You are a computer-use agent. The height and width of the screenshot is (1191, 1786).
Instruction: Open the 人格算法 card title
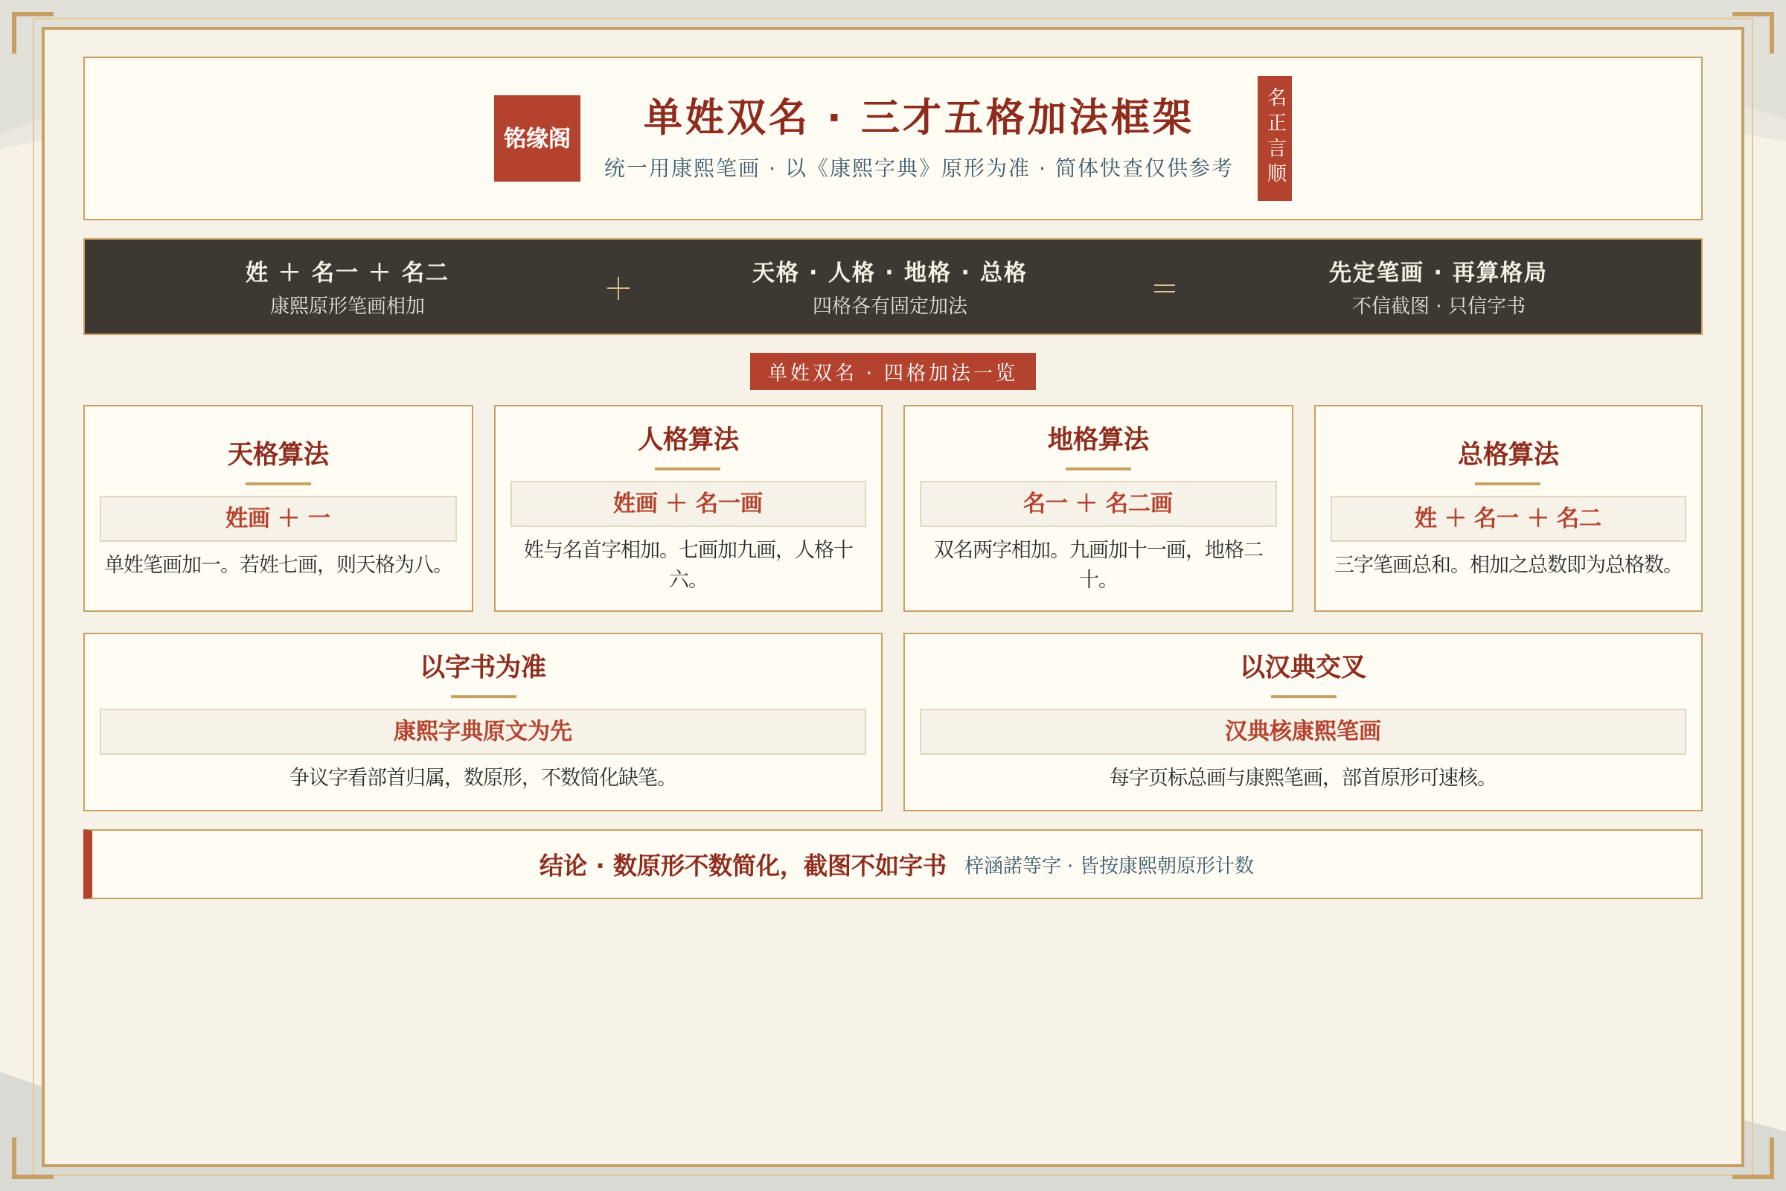688,438
